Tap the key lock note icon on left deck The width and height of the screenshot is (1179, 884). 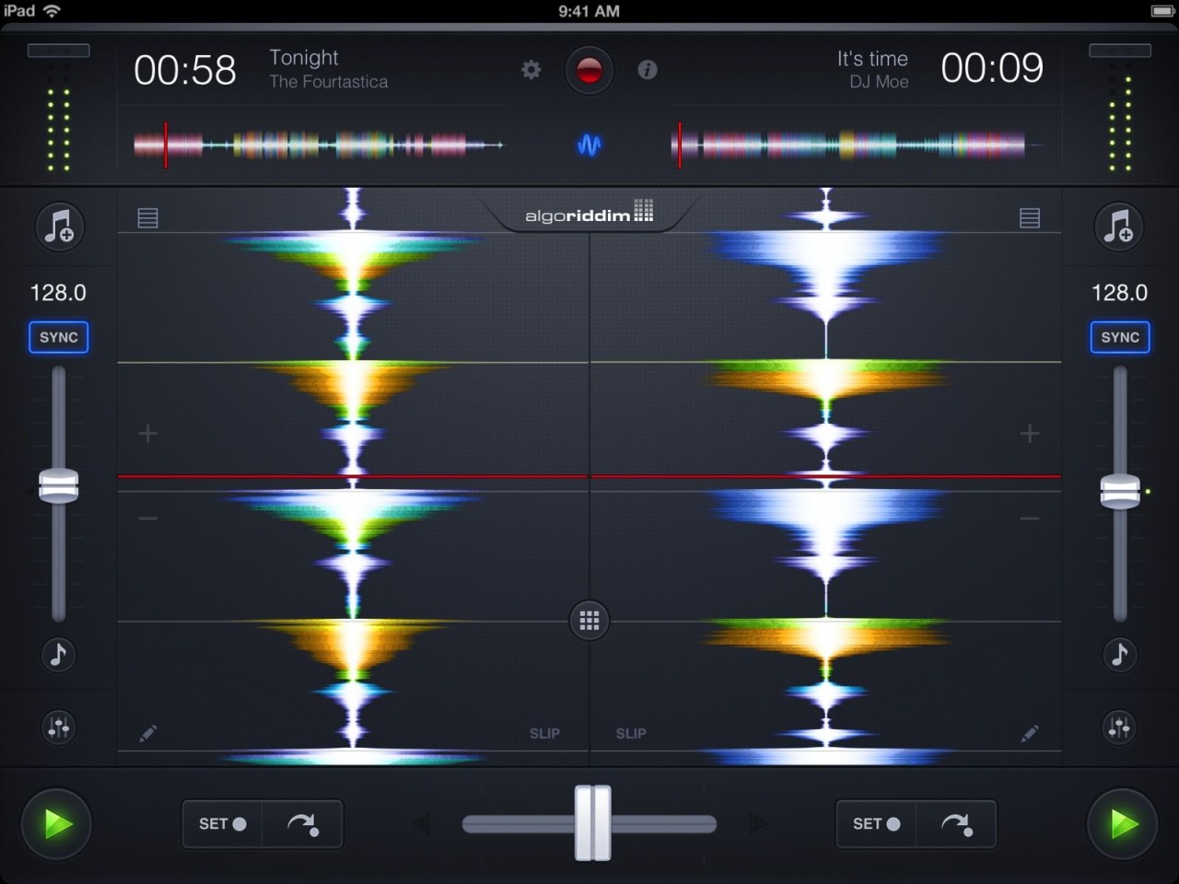pyautogui.click(x=58, y=655)
